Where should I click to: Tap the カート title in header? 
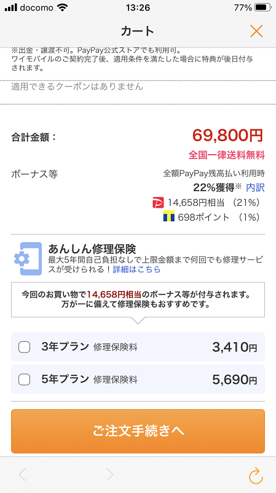(138, 31)
